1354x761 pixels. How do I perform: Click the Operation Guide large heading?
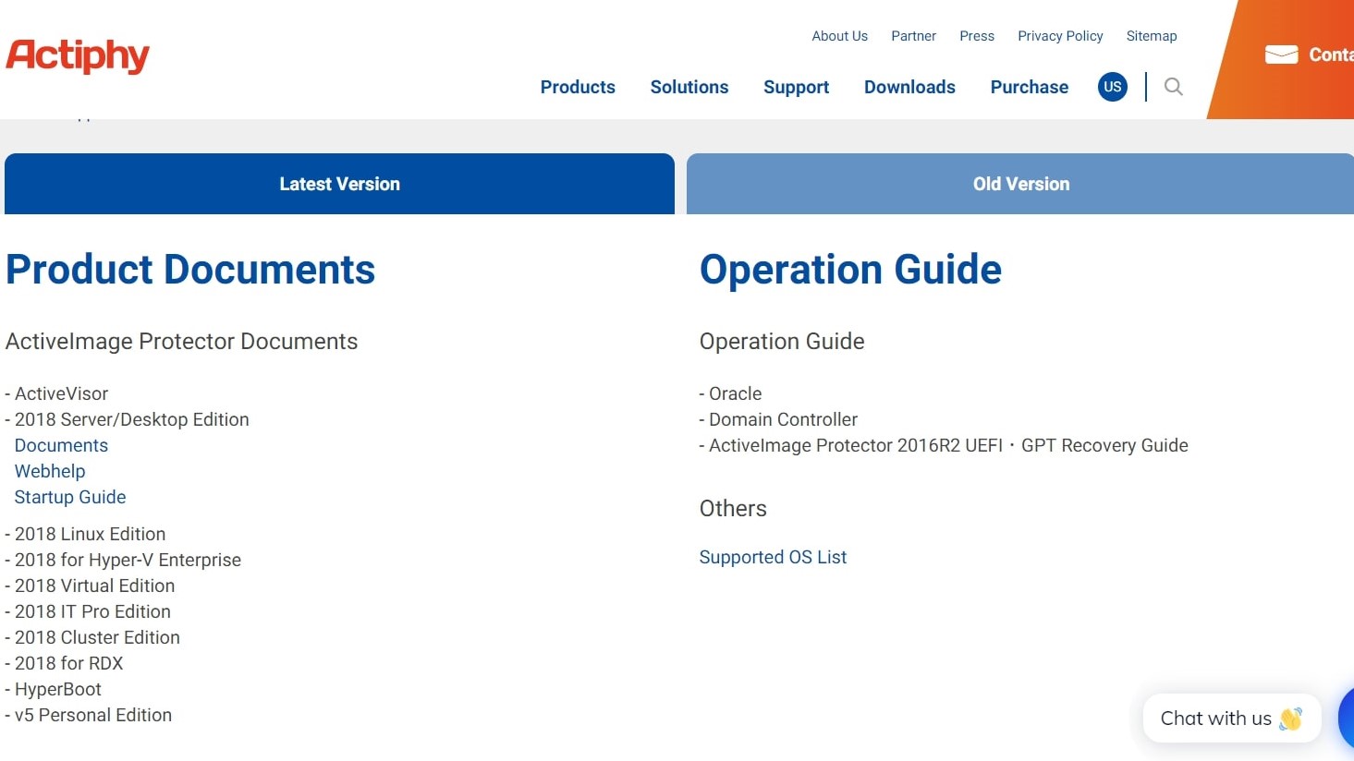pyautogui.click(x=850, y=270)
